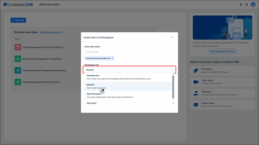This screenshot has width=259, height=145.
Task: Click the Remote Work Management 1 app icon
Action: (x=18, y=59)
